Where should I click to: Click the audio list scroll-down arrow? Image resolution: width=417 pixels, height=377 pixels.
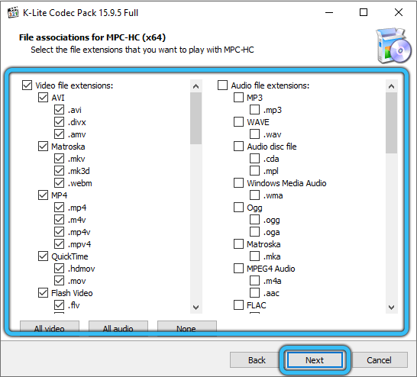pyautogui.click(x=391, y=307)
